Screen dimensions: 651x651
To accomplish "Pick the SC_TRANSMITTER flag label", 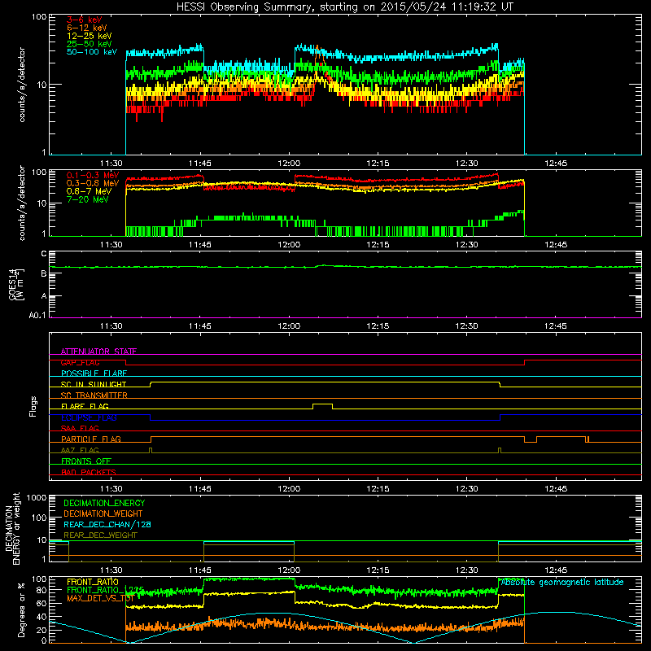I will click(94, 395).
